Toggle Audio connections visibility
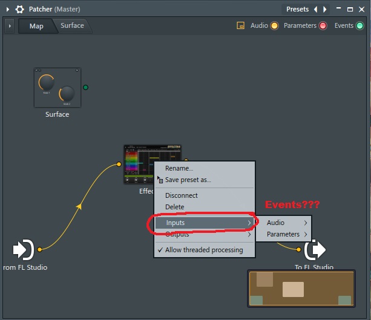 point(274,25)
